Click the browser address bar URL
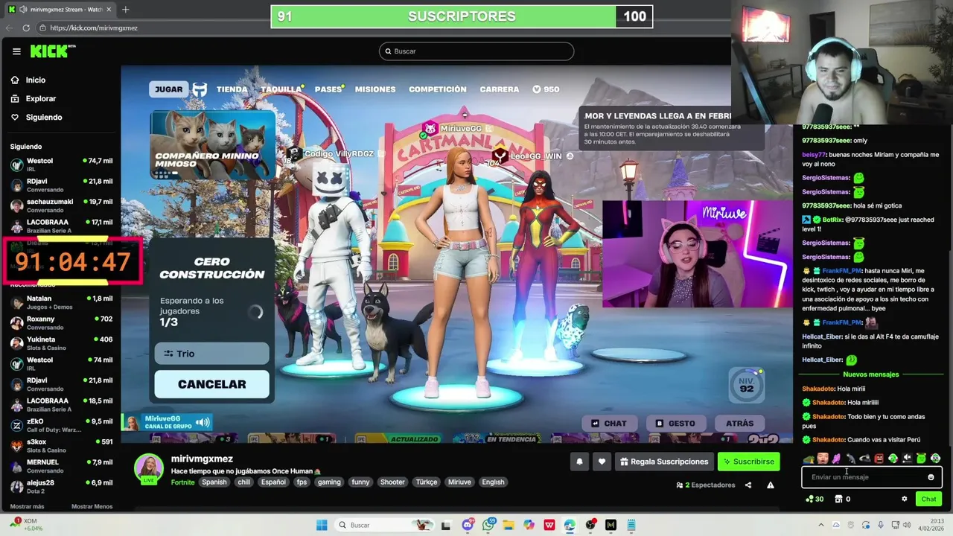 (94, 28)
